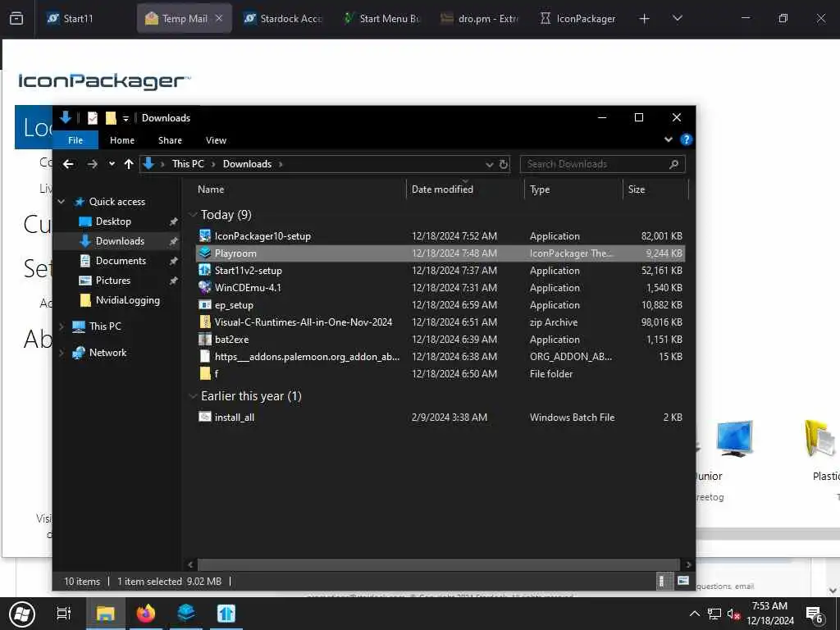Go up one folder level arrow
840x630 pixels.
[129, 164]
